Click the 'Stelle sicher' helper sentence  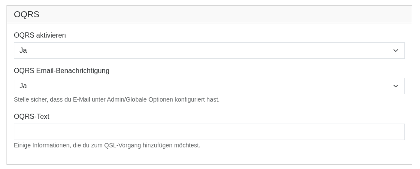pos(117,99)
